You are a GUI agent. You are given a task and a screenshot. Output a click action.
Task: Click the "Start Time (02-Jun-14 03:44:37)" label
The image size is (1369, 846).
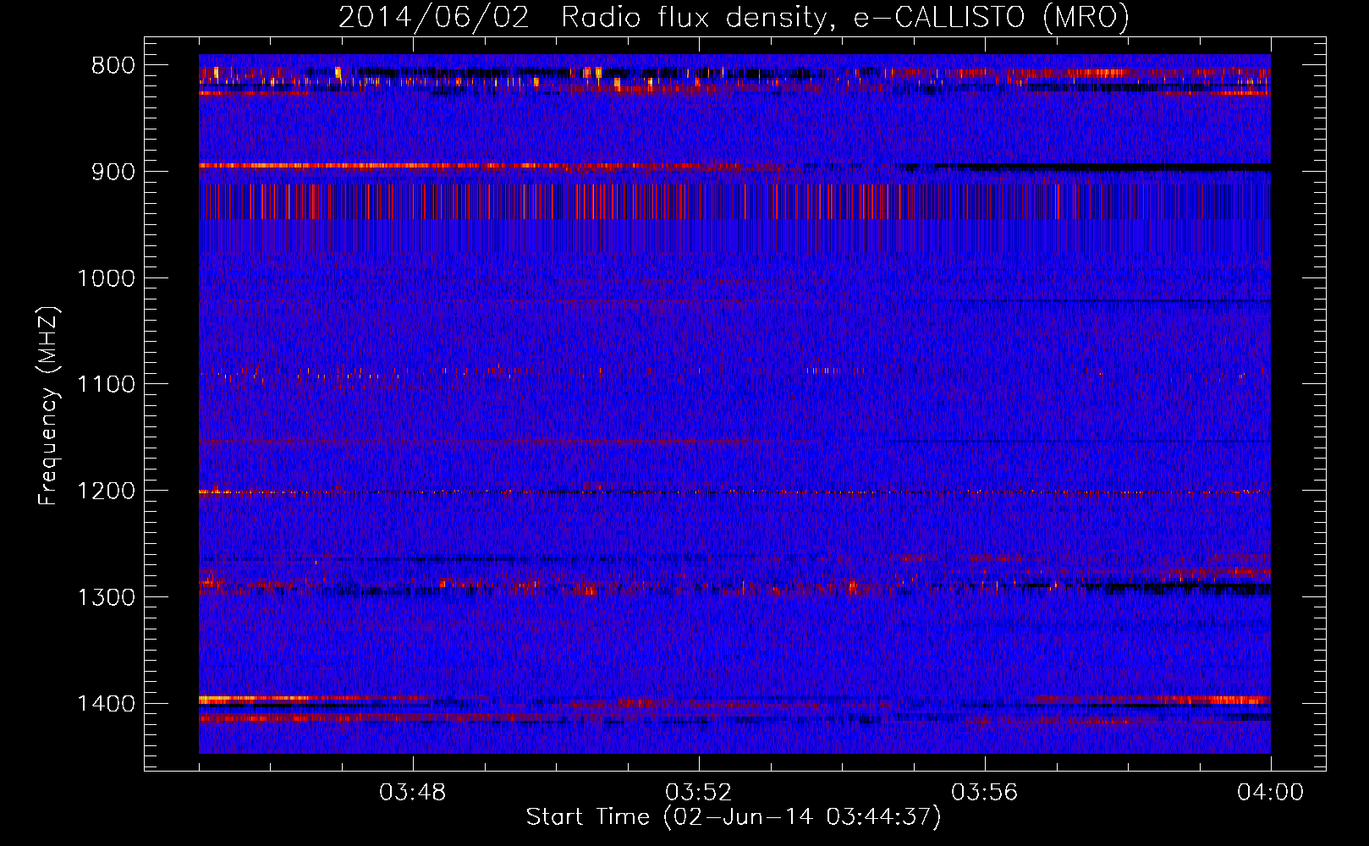point(734,817)
